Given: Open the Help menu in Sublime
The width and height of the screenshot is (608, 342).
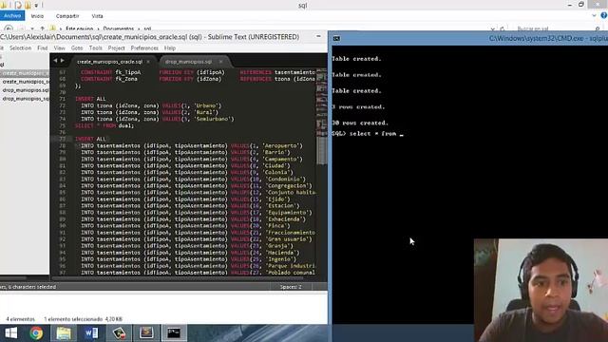Looking at the screenshot, I should pyautogui.click(x=170, y=48).
